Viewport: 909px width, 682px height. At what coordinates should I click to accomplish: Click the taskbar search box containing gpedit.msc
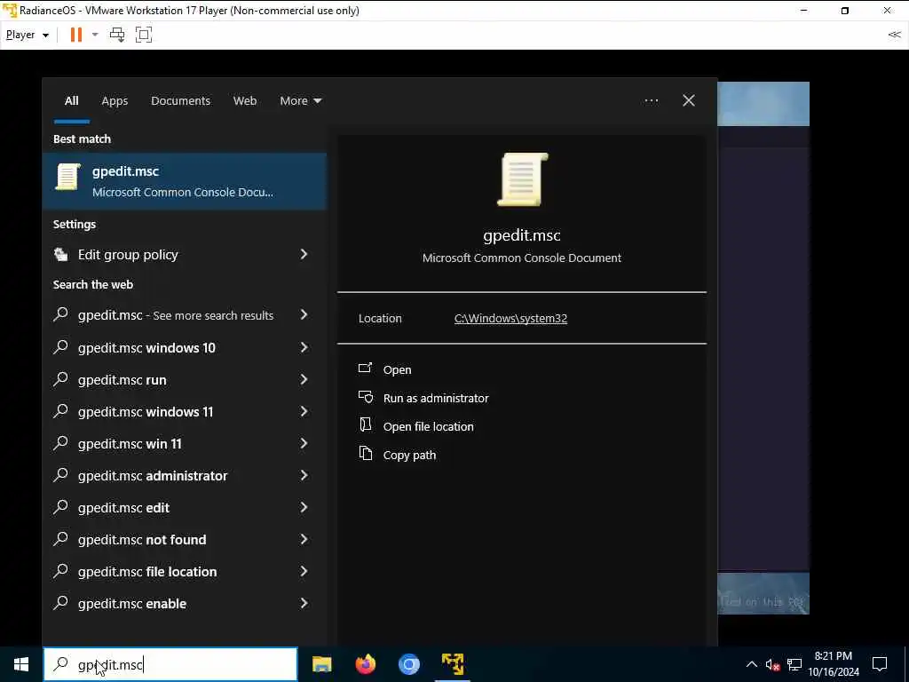click(x=170, y=664)
